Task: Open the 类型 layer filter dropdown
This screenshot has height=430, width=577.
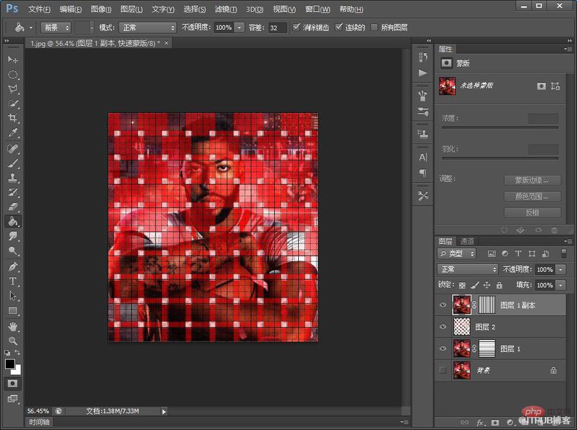Action: pyautogui.click(x=456, y=254)
